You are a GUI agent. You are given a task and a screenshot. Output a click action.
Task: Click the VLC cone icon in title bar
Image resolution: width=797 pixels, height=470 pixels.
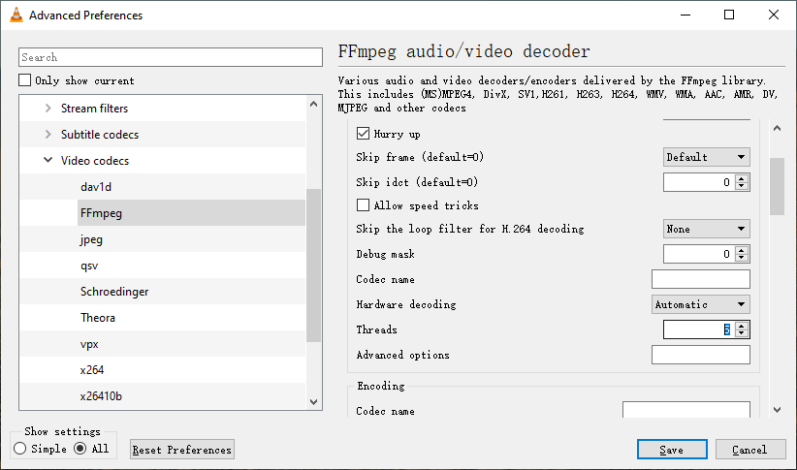click(16, 16)
